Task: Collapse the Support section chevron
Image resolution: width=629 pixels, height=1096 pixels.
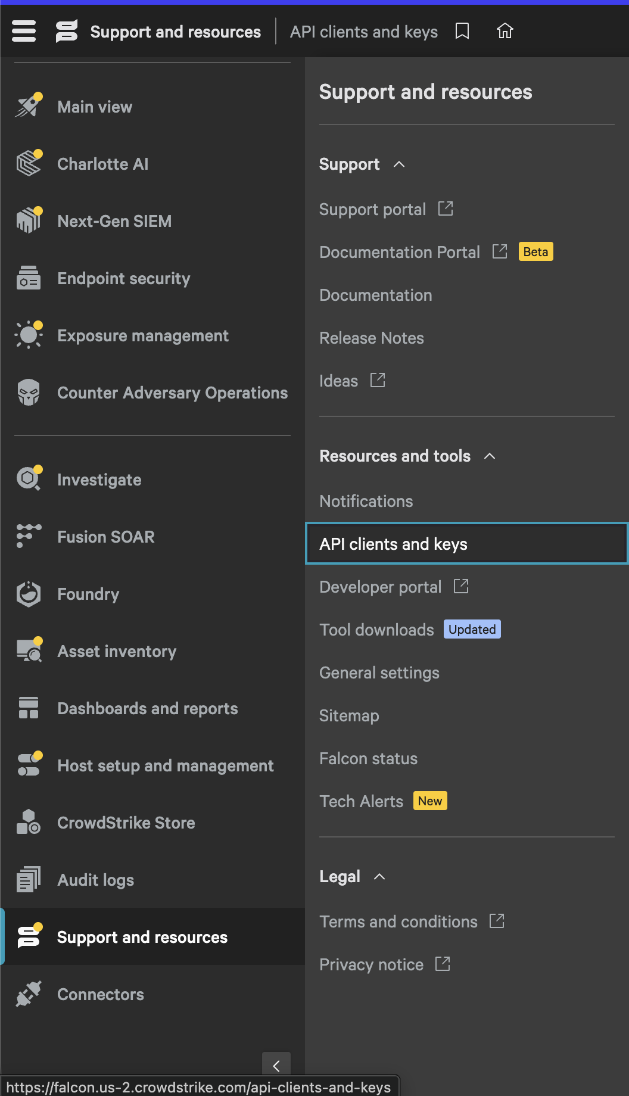Action: click(x=399, y=164)
